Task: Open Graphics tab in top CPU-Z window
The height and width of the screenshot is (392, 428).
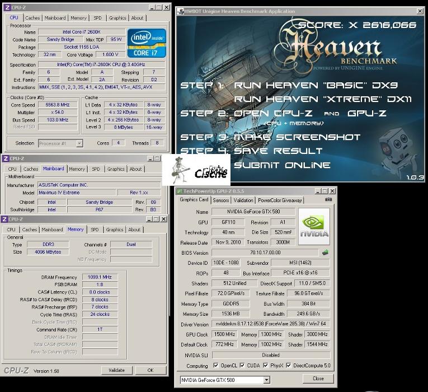Action: 117,18
